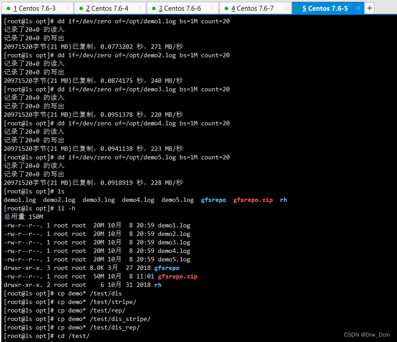Close the Centos 7.6-3 session tab

[x=67, y=8]
